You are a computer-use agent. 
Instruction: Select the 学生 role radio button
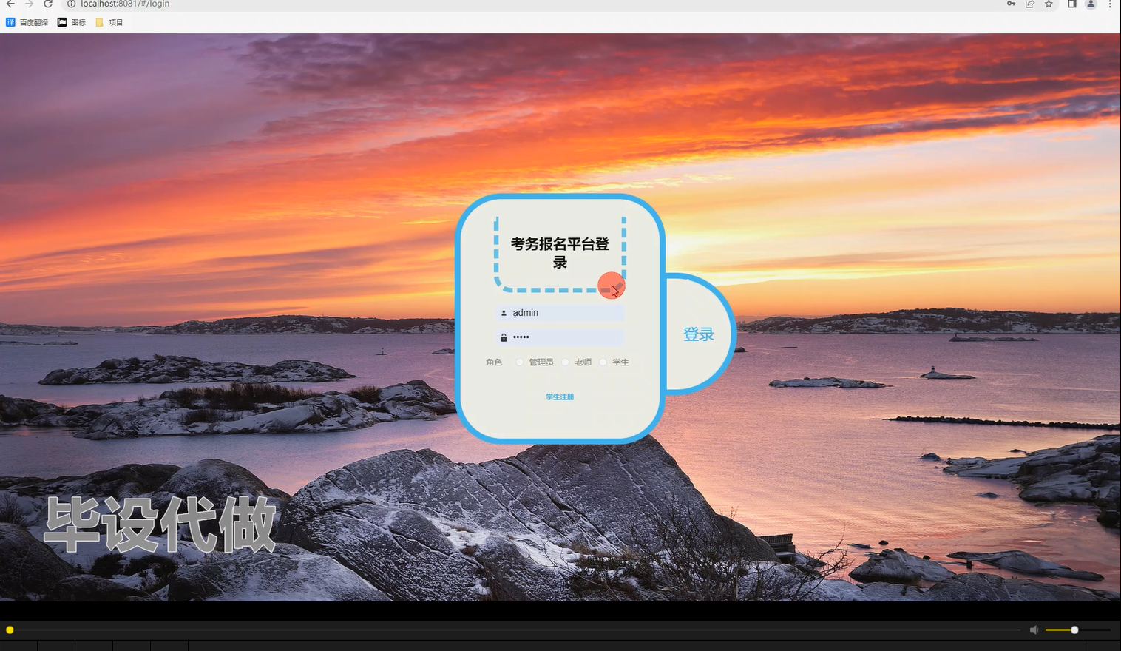coord(603,362)
